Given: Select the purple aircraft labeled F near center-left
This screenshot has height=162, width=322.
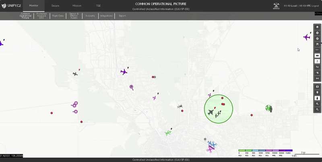Looking at the screenshot, I should point(124,72).
